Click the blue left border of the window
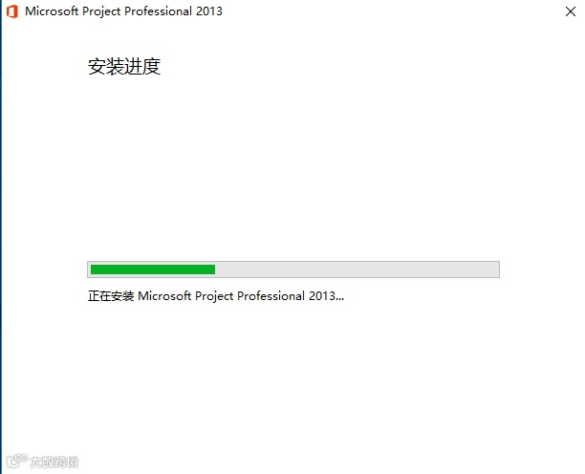The width and height of the screenshot is (585, 474). pyautogui.click(x=1, y=239)
